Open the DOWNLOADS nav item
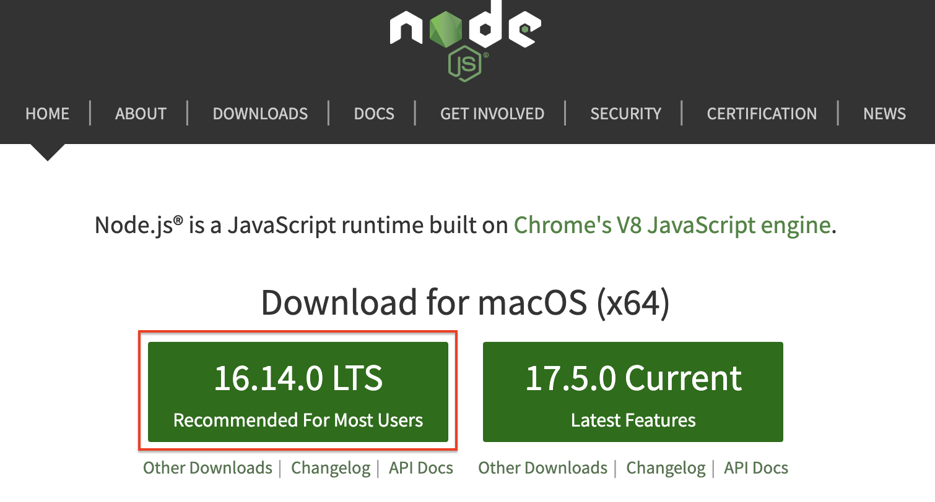 tap(260, 114)
